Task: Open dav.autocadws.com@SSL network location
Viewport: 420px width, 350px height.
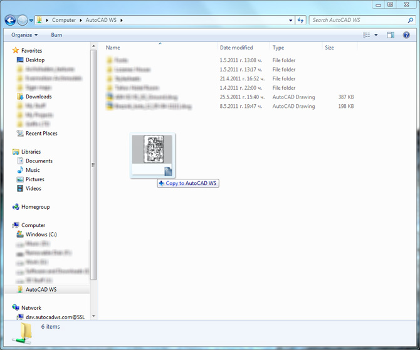Action: 55,317
